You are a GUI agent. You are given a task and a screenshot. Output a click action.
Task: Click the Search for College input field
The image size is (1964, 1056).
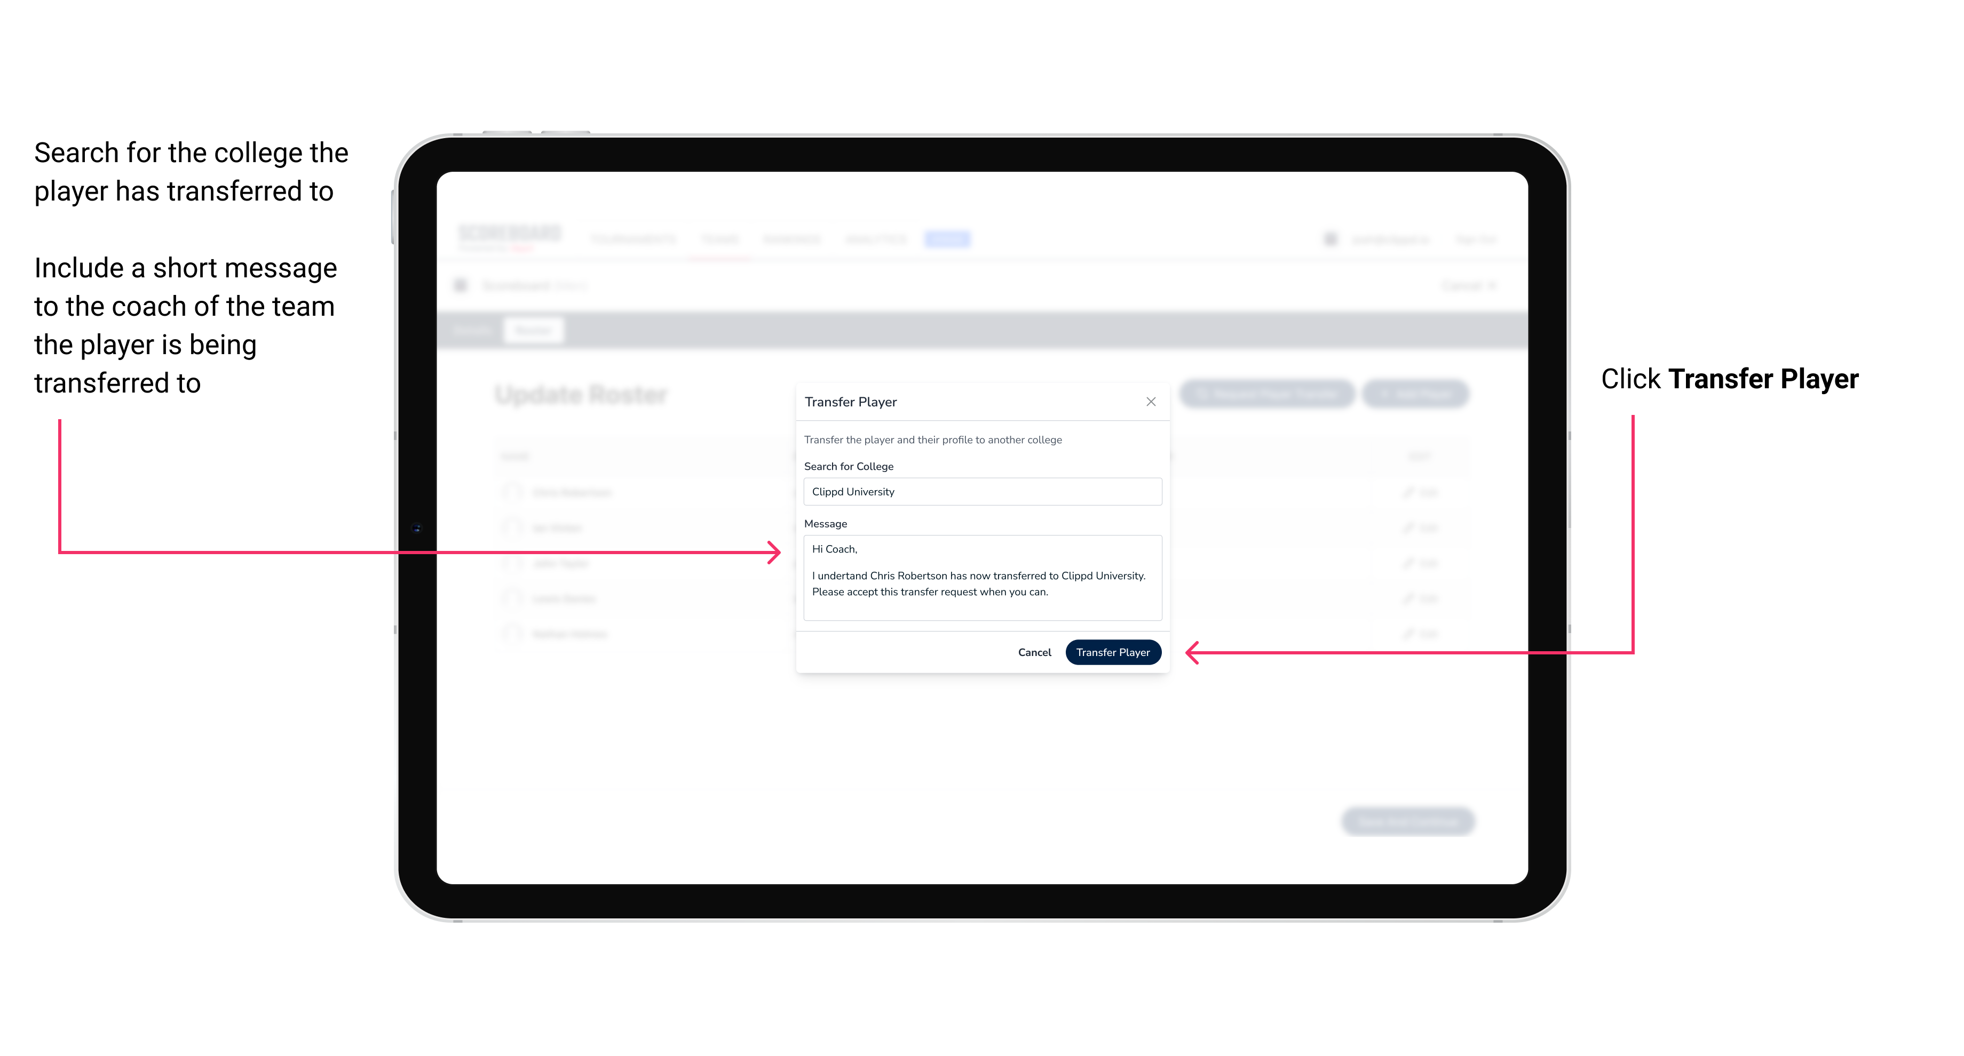[979, 492]
